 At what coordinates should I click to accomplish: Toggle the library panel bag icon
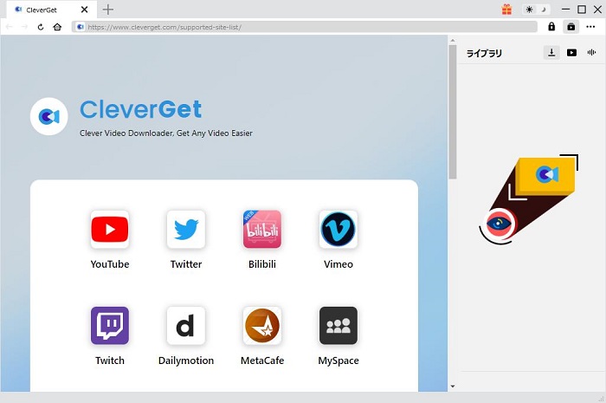click(x=571, y=27)
